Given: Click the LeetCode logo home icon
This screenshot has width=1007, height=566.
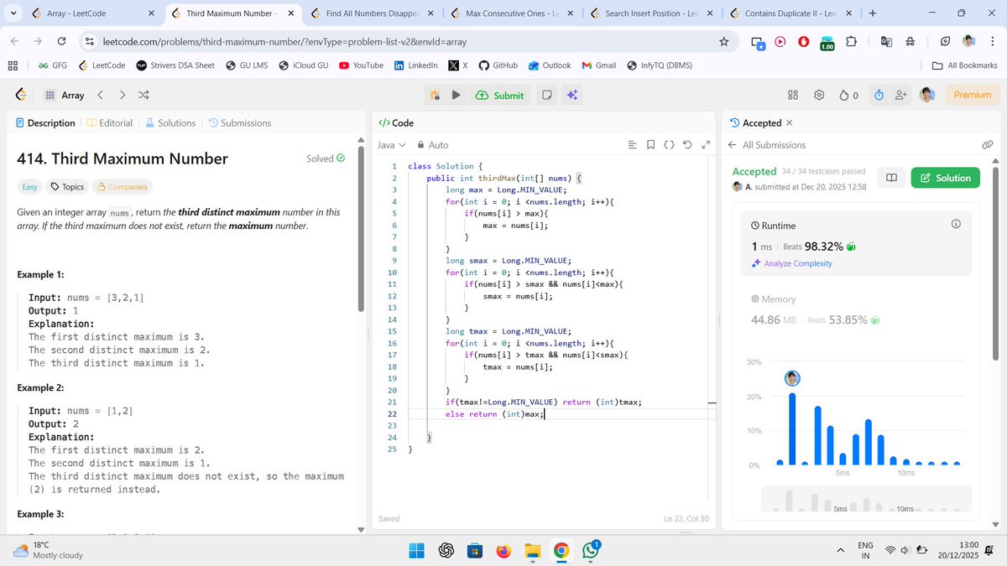Looking at the screenshot, I should [x=19, y=95].
